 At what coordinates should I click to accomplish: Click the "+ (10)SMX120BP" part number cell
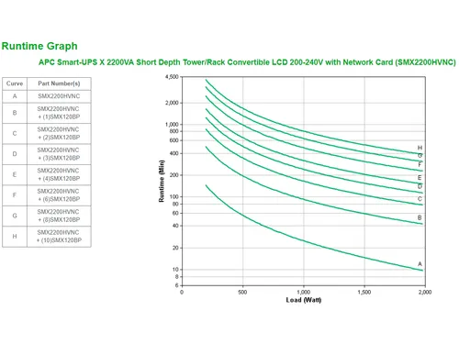pos(59,237)
